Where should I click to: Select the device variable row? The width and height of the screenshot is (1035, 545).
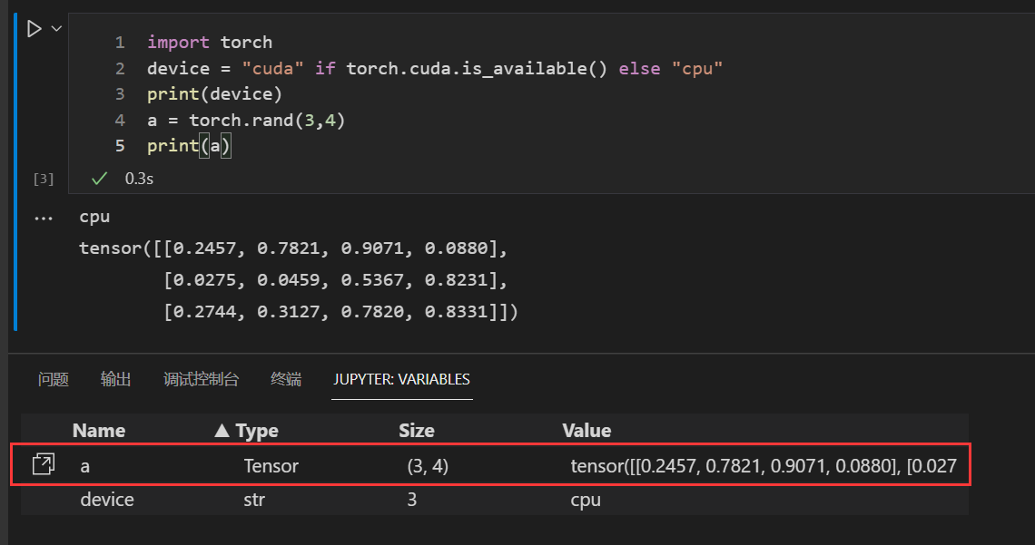[107, 499]
